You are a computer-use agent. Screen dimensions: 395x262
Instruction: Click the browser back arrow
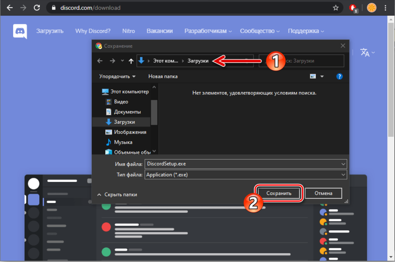point(10,8)
